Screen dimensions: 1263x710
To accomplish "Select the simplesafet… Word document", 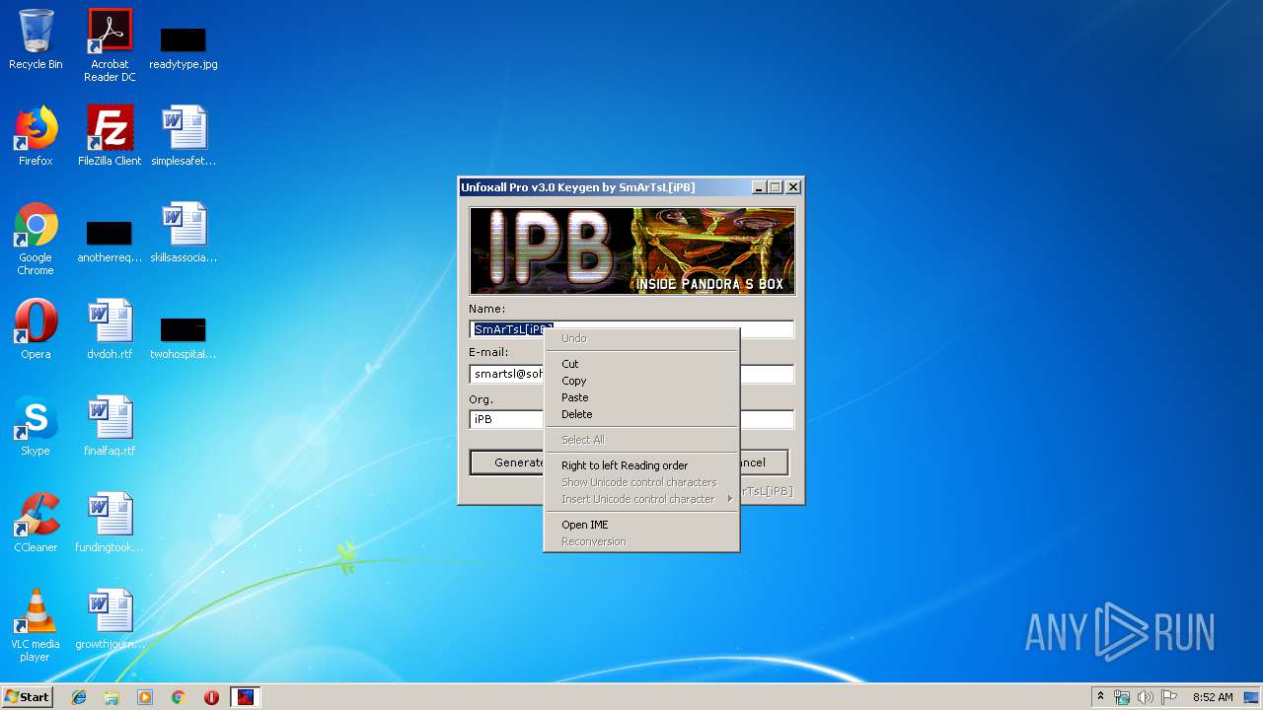I will [184, 136].
